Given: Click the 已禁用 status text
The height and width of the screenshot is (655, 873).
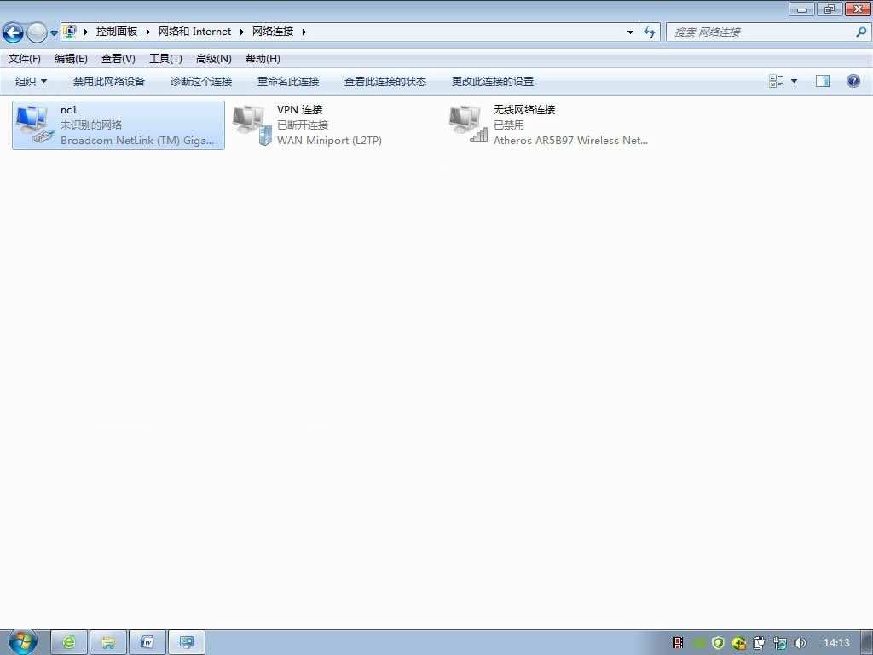Looking at the screenshot, I should (x=509, y=125).
